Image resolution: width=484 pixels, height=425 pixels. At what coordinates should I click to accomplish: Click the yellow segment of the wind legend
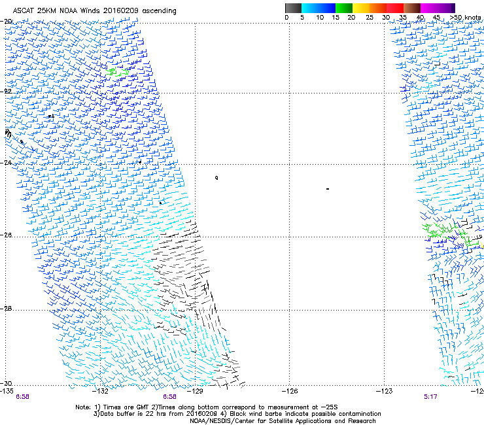click(361, 8)
